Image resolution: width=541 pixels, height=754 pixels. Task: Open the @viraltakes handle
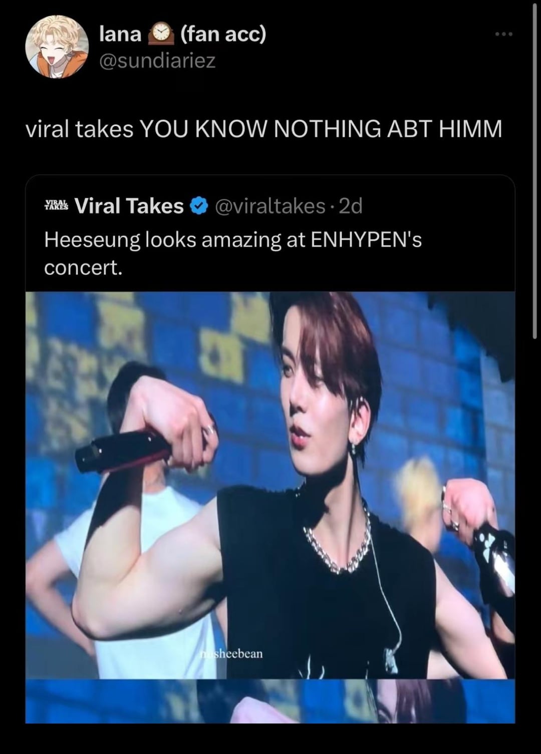tap(270, 206)
